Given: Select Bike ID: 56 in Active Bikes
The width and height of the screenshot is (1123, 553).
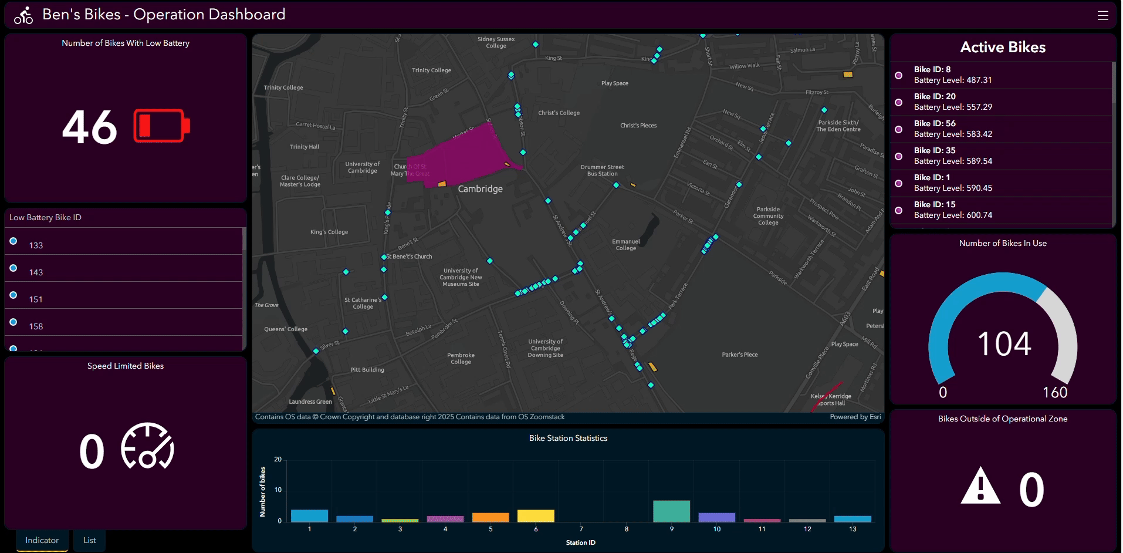Looking at the screenshot, I should tap(1001, 129).
